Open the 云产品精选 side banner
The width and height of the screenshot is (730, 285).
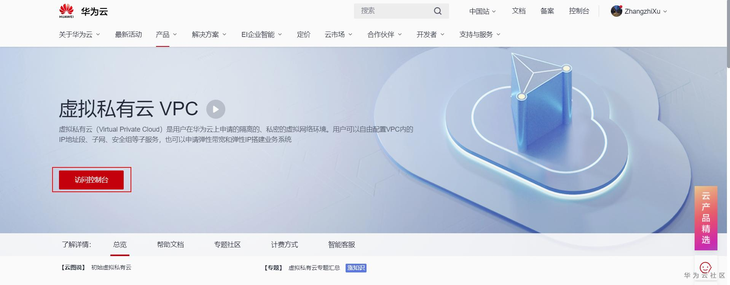click(x=706, y=218)
